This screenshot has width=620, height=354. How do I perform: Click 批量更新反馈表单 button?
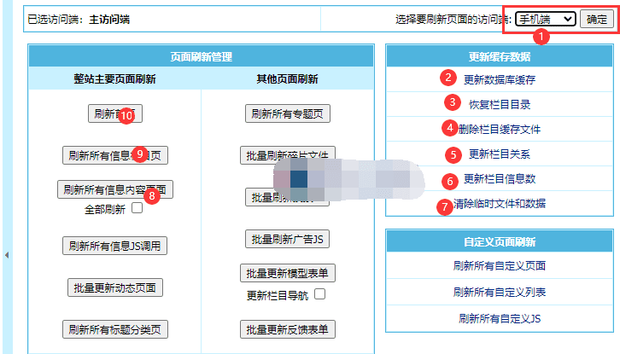click(x=288, y=329)
